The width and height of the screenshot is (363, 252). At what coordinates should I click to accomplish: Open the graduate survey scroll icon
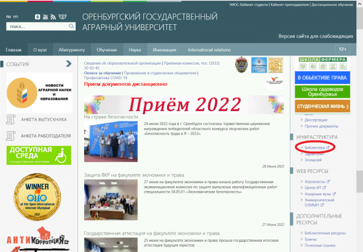click(11, 120)
